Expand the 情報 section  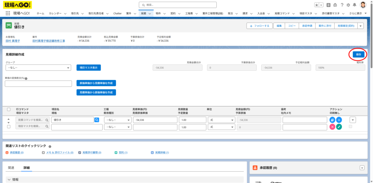10,179
